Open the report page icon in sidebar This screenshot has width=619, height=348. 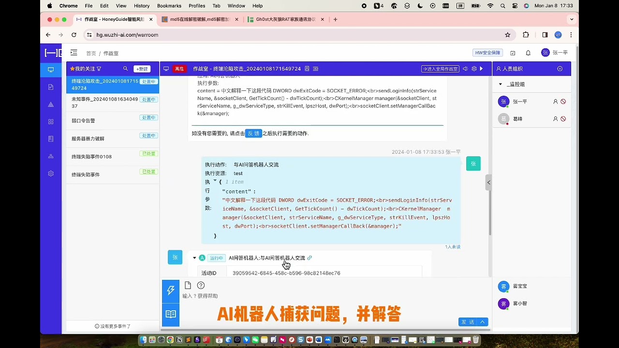(x=51, y=139)
